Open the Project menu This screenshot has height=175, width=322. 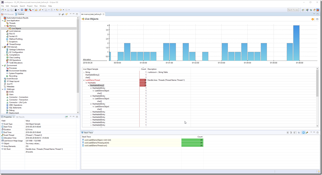pyautogui.click(x=30, y=6)
